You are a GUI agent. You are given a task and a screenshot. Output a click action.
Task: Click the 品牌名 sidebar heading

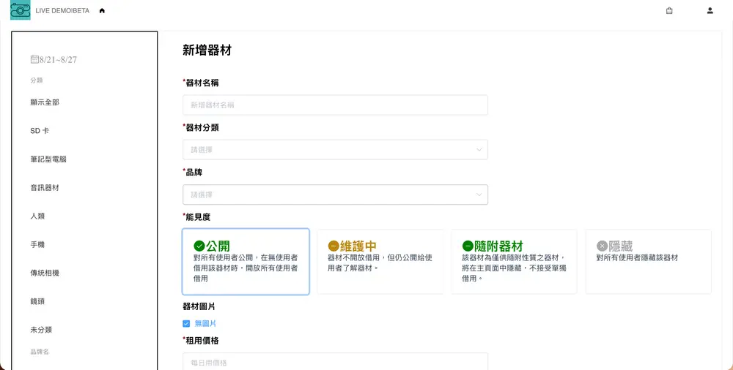click(40, 352)
